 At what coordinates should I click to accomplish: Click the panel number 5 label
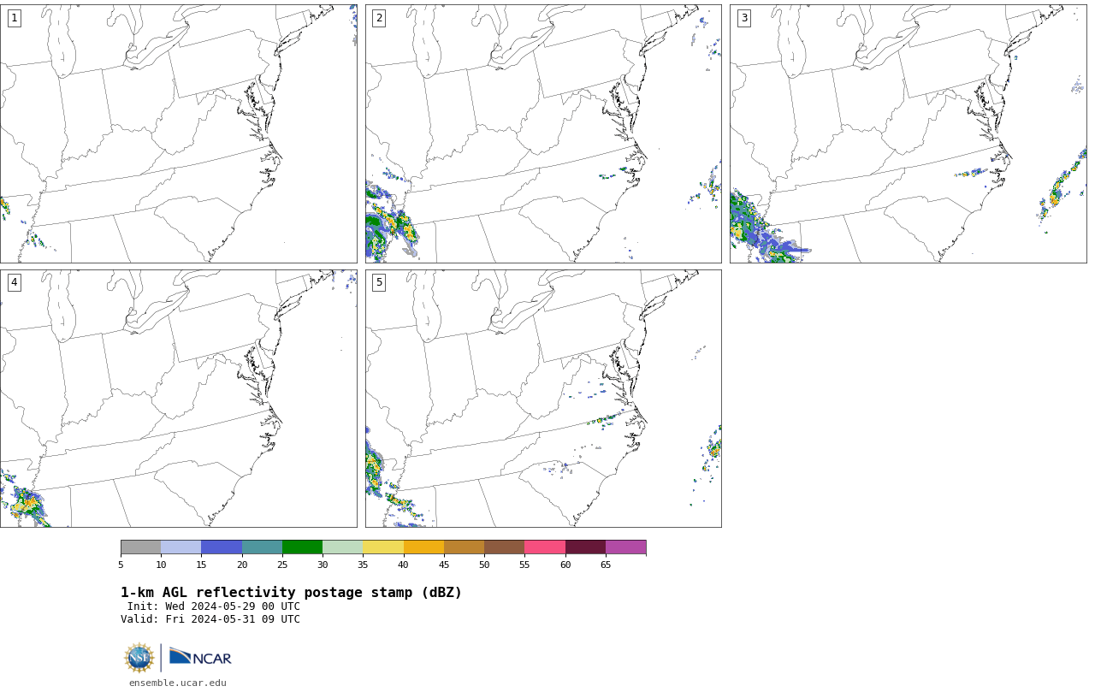click(x=379, y=282)
